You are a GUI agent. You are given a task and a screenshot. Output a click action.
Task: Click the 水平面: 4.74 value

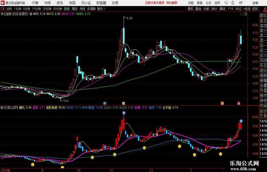click(170, 108)
